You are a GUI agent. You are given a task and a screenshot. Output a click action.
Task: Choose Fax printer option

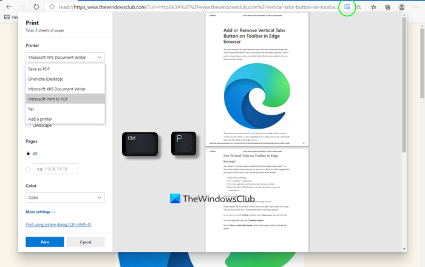coord(65,109)
